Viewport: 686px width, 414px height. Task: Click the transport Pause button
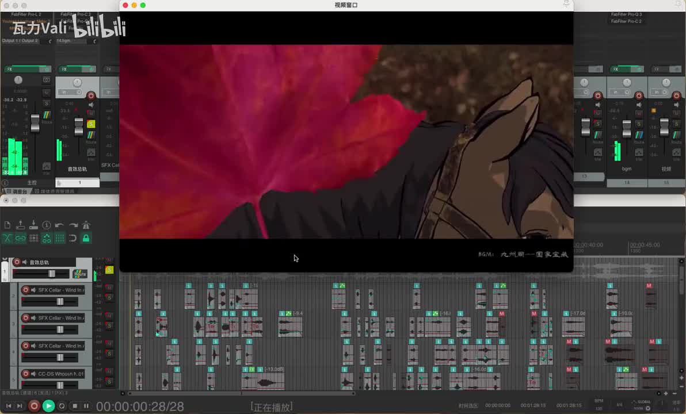pos(86,406)
